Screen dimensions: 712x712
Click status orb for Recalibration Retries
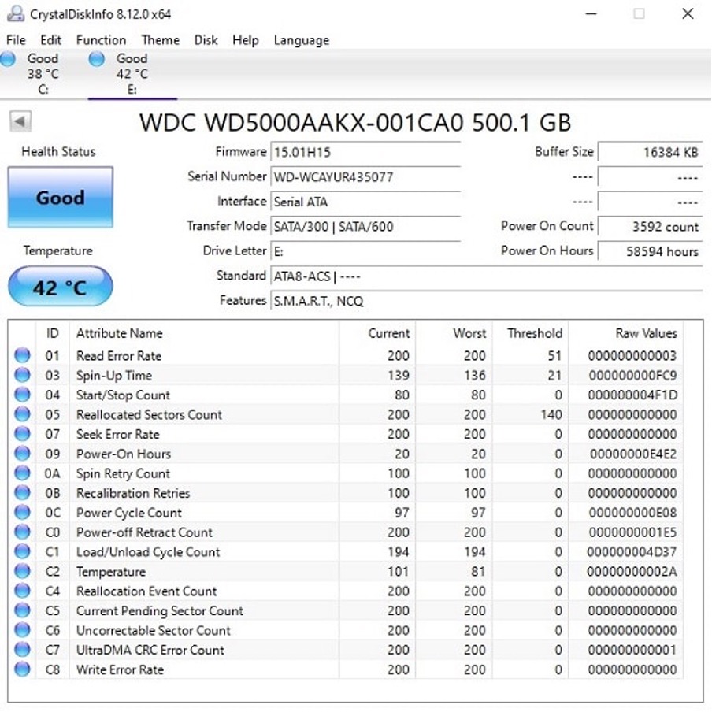[22, 492]
